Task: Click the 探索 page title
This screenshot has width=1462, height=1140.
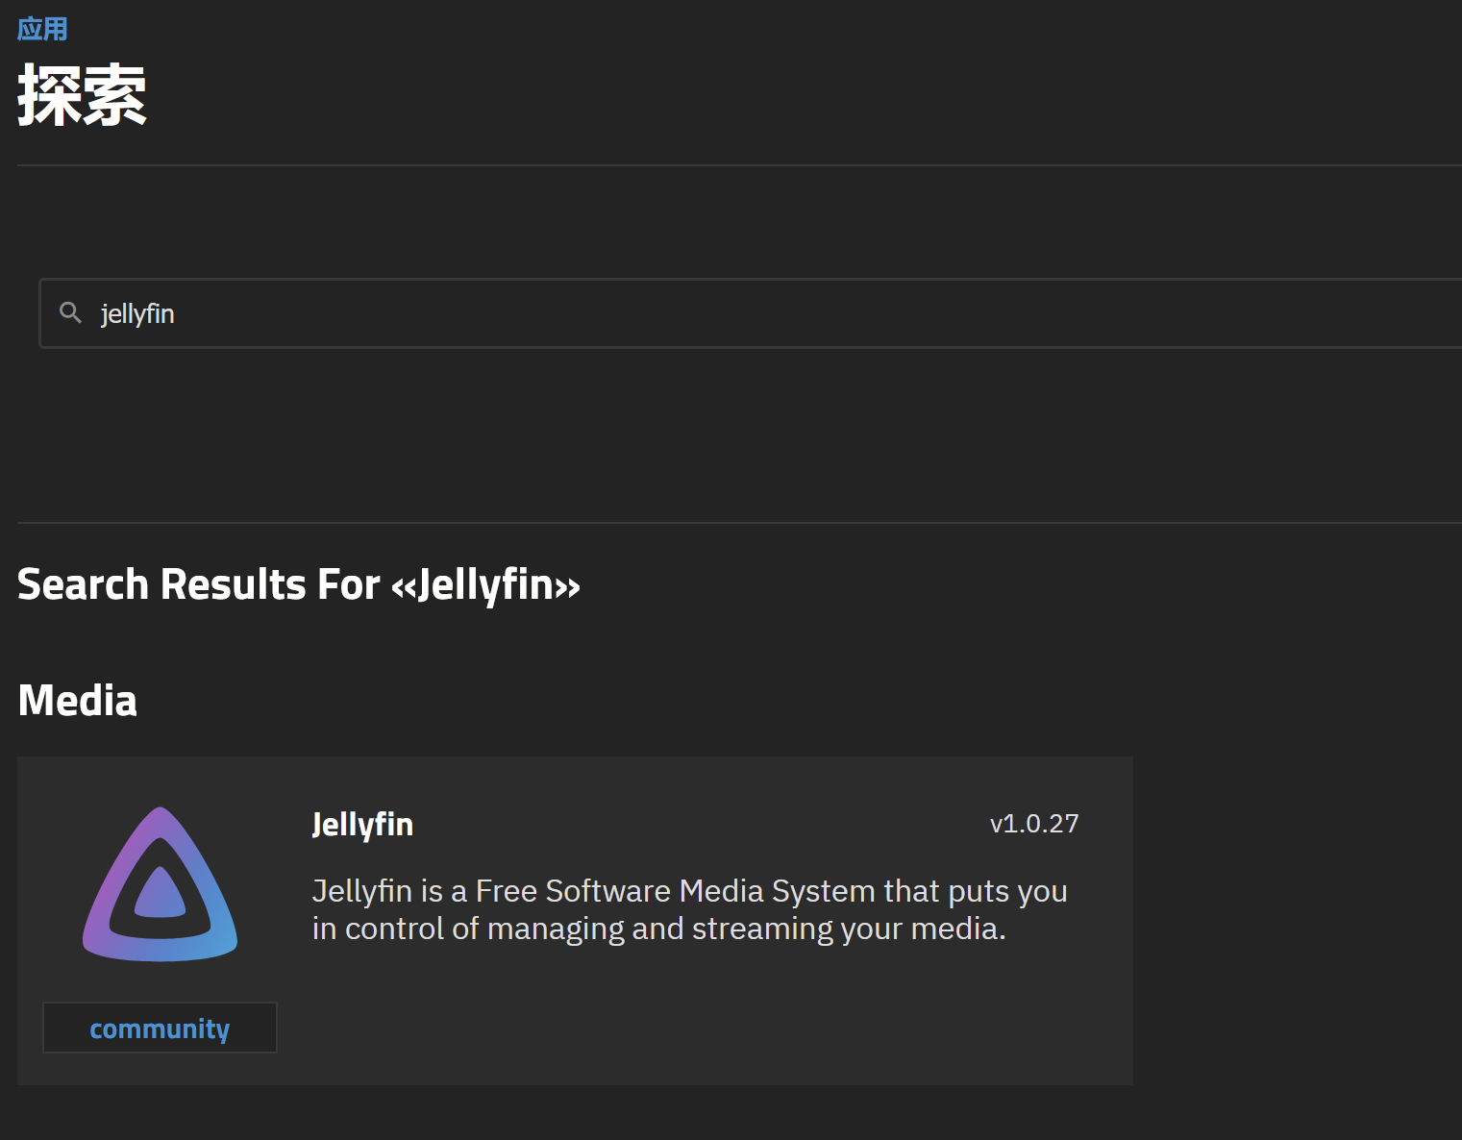Action: pos(82,95)
